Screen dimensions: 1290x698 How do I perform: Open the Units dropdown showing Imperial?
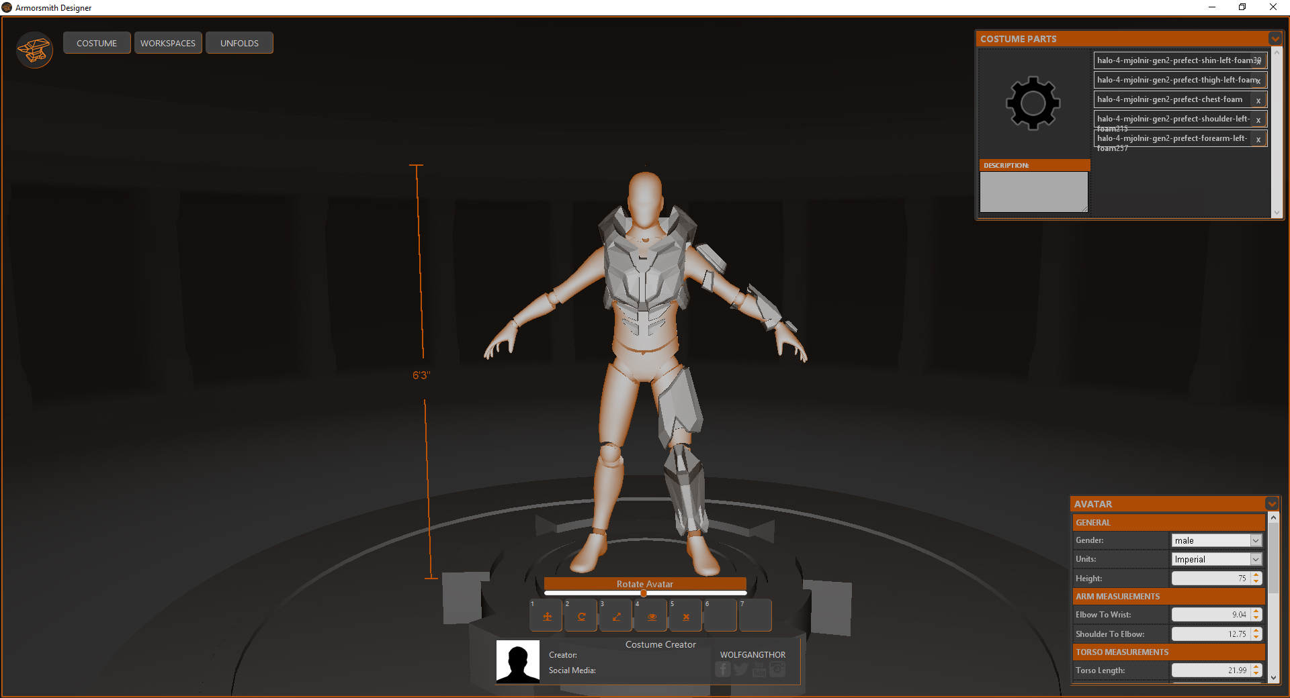(1217, 559)
